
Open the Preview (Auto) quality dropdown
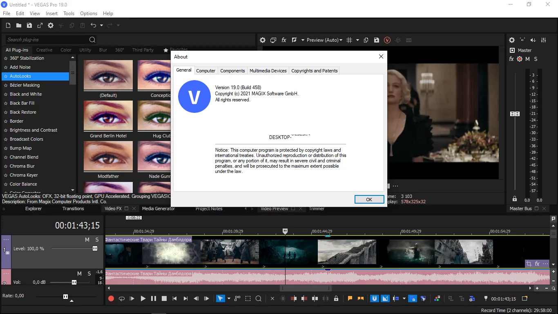(x=324, y=40)
